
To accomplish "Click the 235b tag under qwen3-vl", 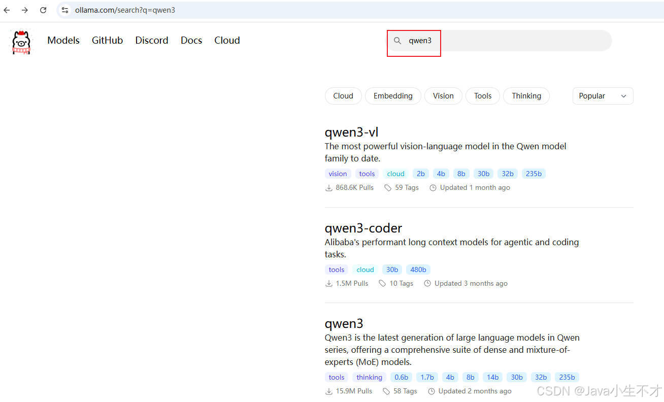I will tap(534, 174).
